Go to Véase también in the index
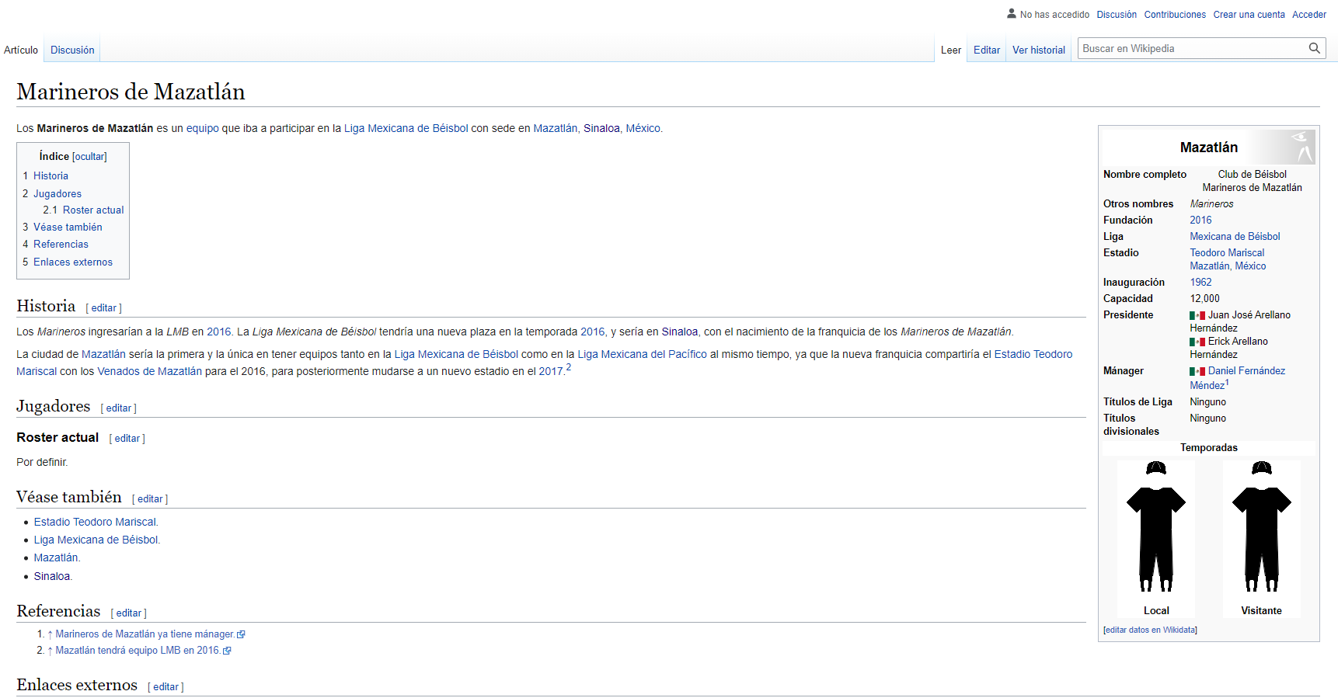 point(68,227)
